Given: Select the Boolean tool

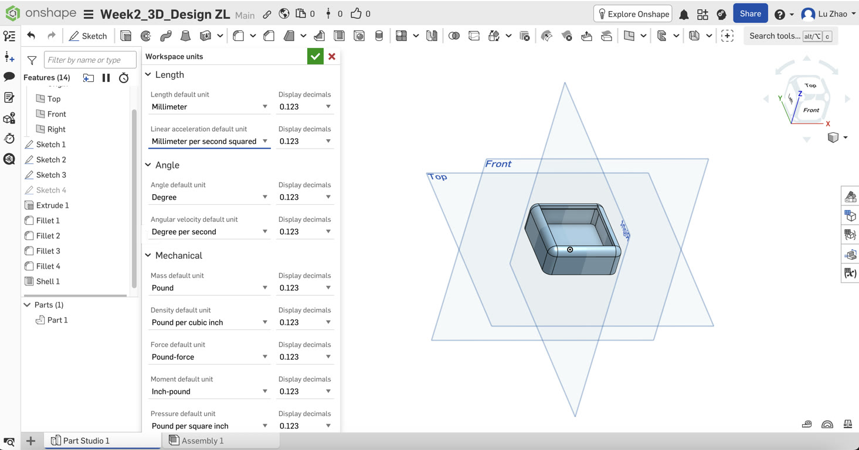Looking at the screenshot, I should pyautogui.click(x=454, y=36).
